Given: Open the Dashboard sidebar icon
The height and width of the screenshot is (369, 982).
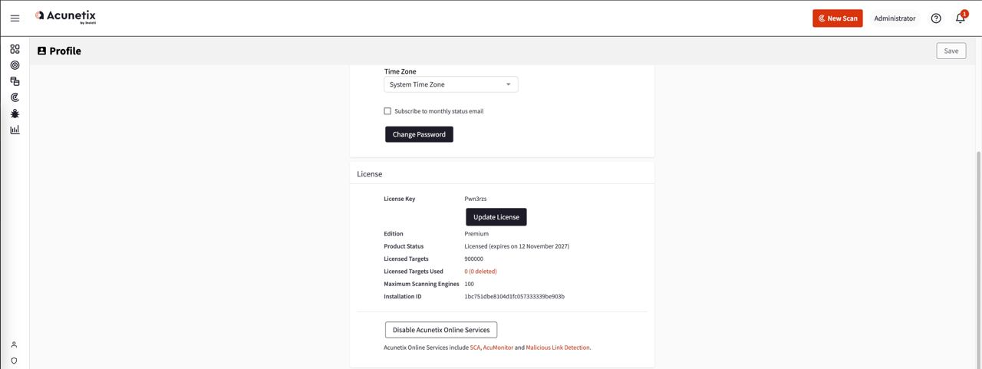Looking at the screenshot, I should [15, 49].
